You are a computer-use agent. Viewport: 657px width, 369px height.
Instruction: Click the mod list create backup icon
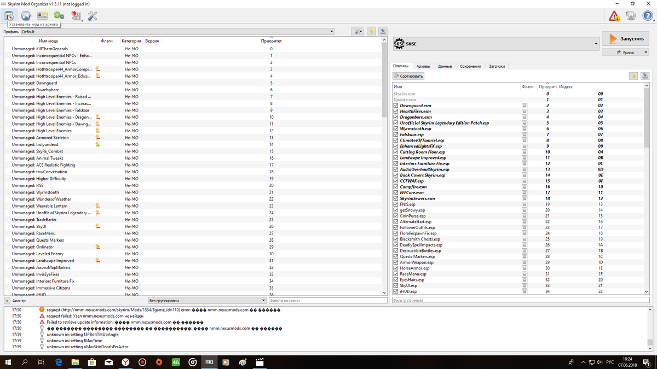[383, 31]
